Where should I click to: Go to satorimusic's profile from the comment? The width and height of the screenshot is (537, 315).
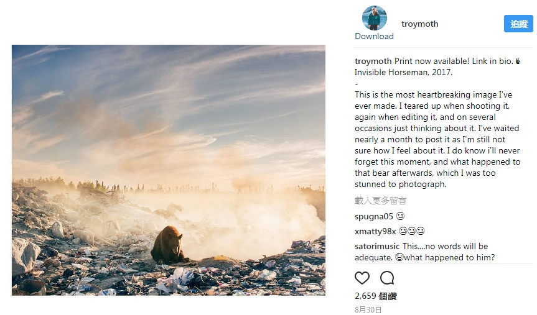click(x=377, y=246)
